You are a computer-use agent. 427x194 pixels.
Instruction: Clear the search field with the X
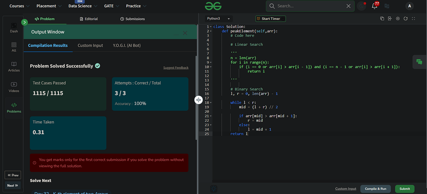(348, 6)
